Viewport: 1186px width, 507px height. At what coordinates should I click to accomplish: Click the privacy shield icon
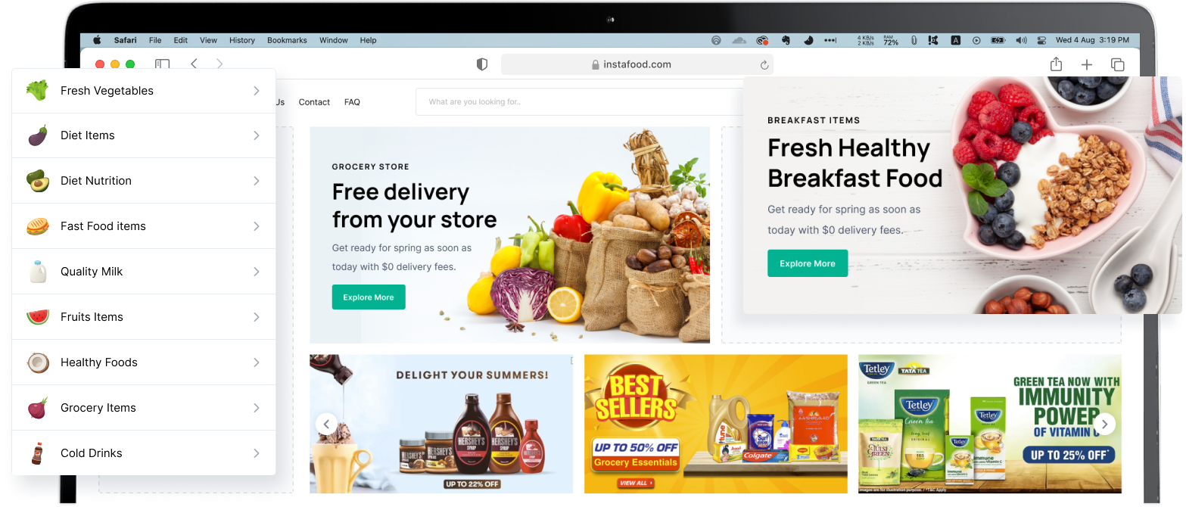coord(482,64)
